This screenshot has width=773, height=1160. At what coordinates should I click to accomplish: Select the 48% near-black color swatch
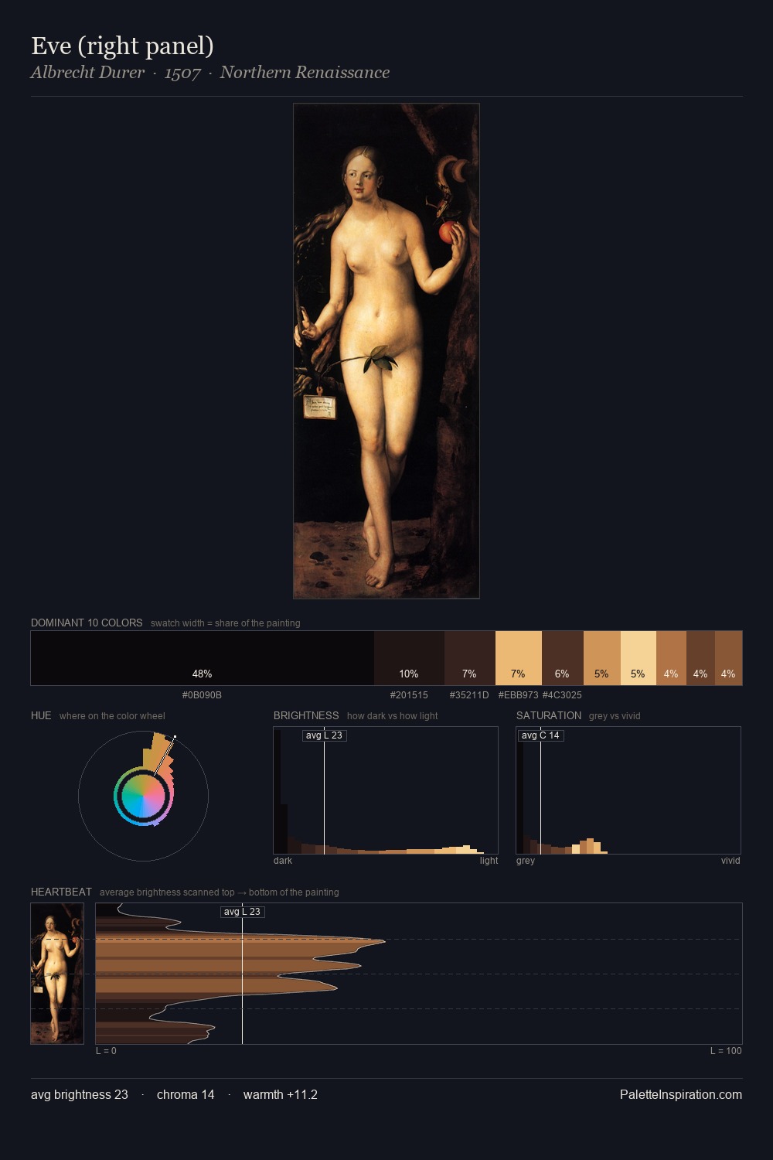point(203,658)
